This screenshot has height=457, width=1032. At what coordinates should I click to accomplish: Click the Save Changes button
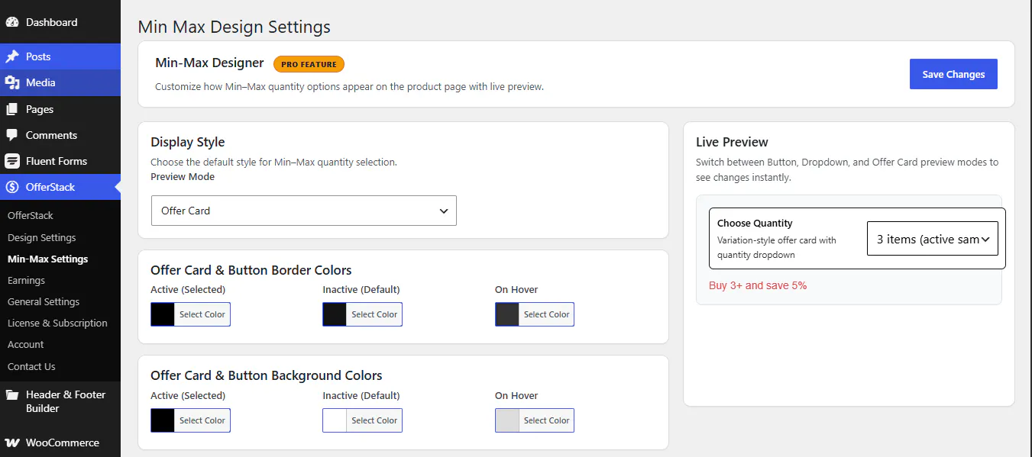[953, 74]
